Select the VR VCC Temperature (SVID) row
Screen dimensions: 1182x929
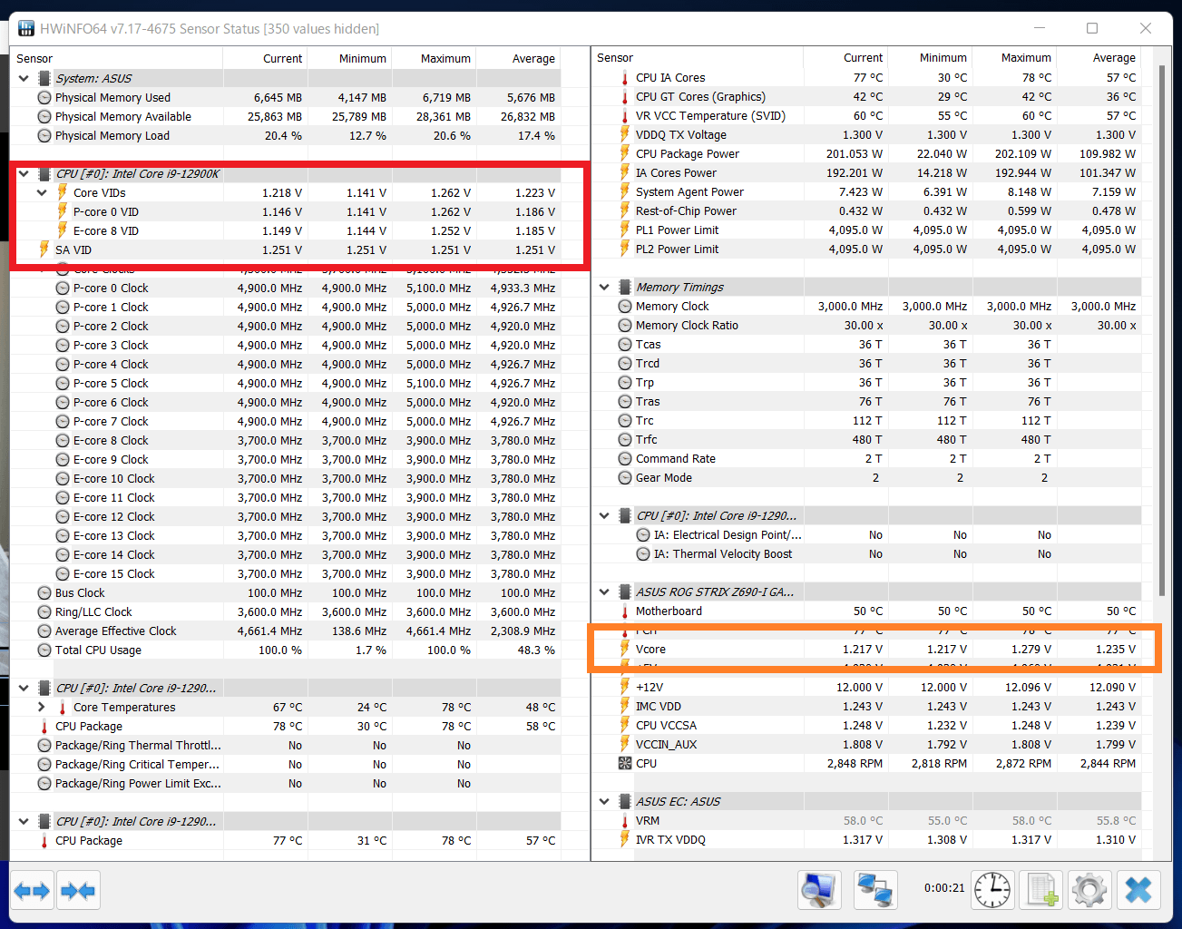(x=867, y=115)
